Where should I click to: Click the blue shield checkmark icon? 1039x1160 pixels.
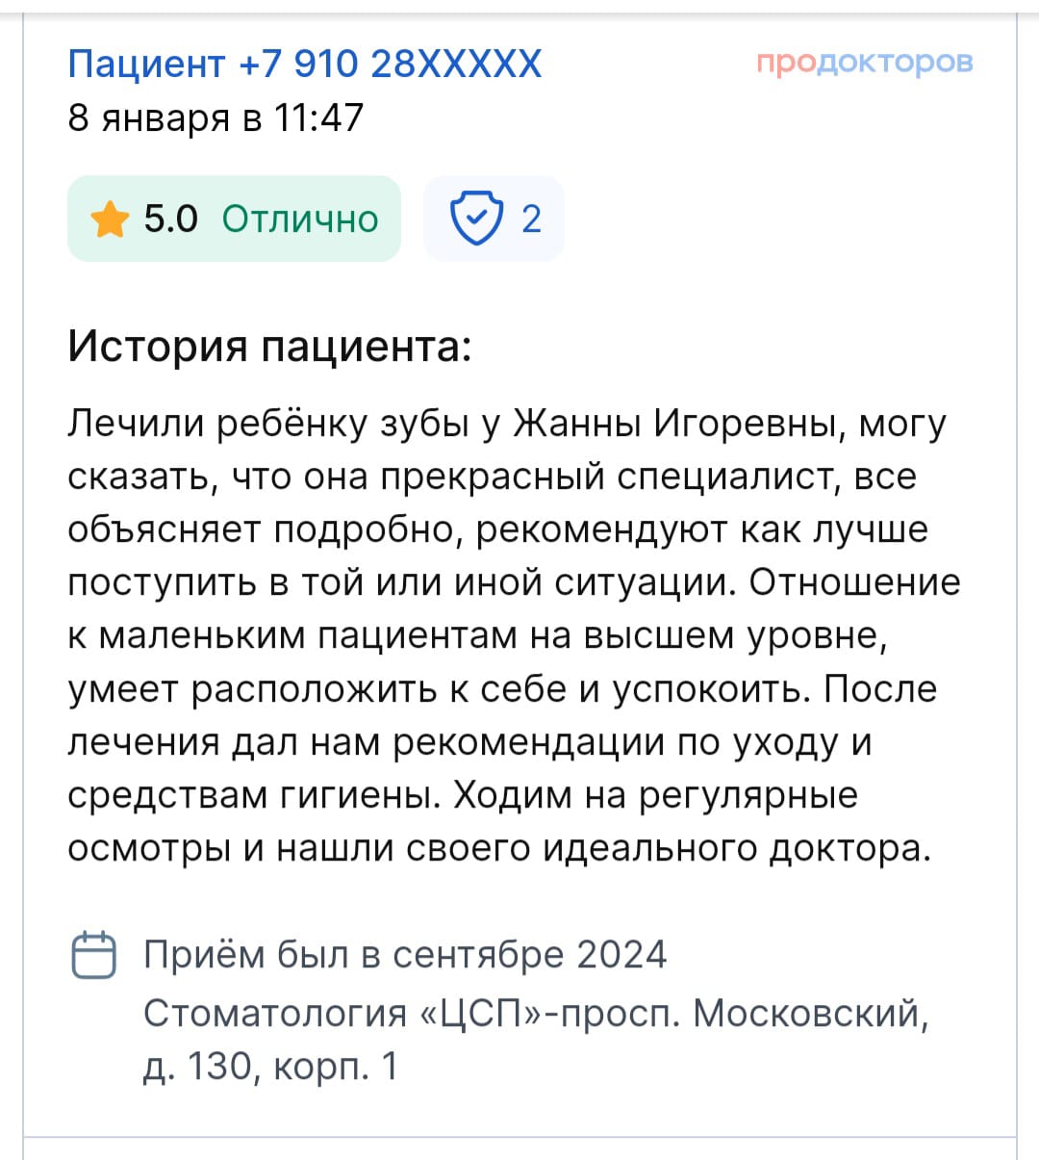[476, 219]
